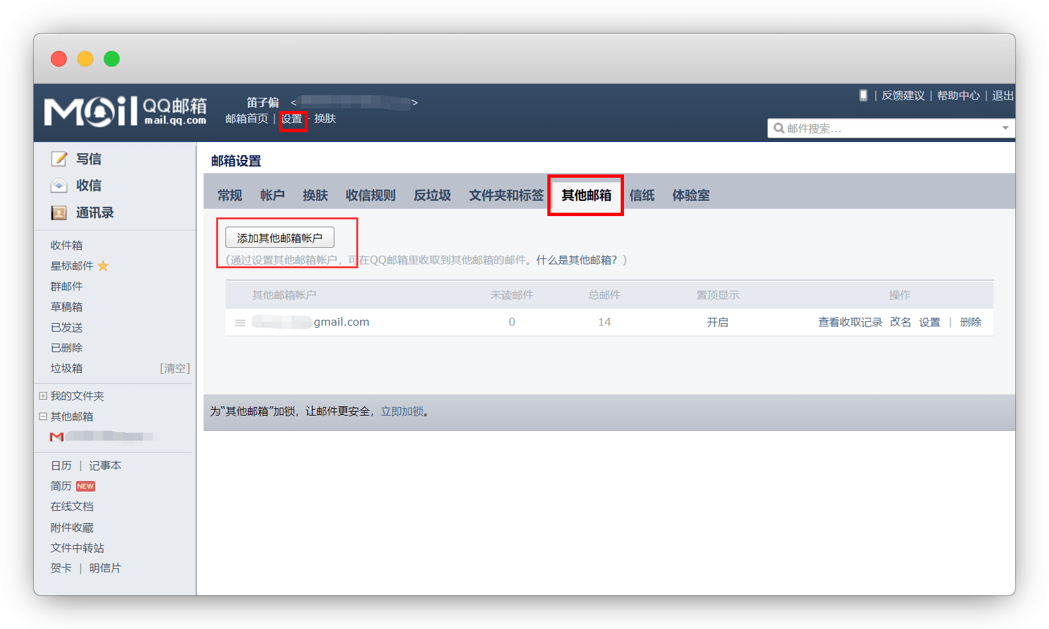Open contacts via the 通讯录 address book icon
Image resolution: width=1049 pixels, height=629 pixels.
coord(59,213)
